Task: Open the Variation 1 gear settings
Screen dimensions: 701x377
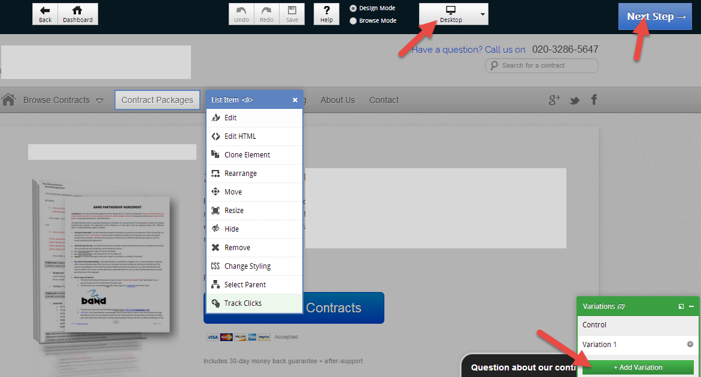Action: point(690,344)
